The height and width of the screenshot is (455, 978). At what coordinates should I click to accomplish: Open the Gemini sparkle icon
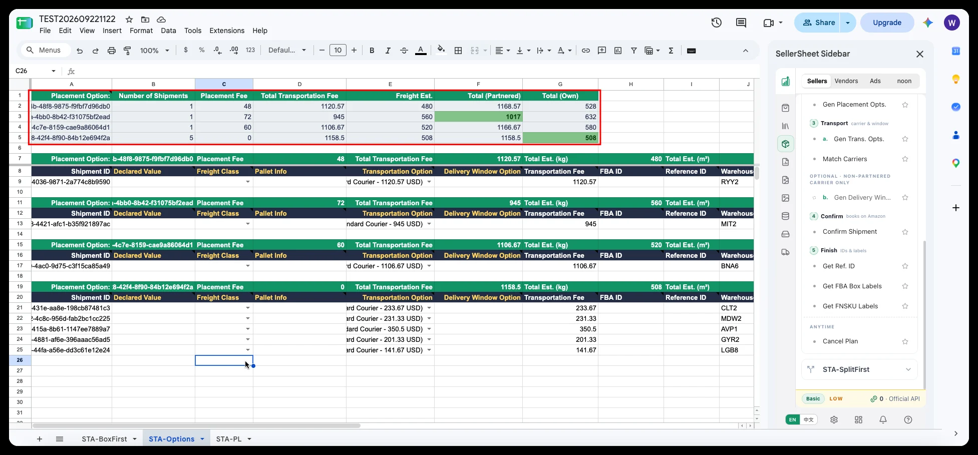tap(928, 23)
